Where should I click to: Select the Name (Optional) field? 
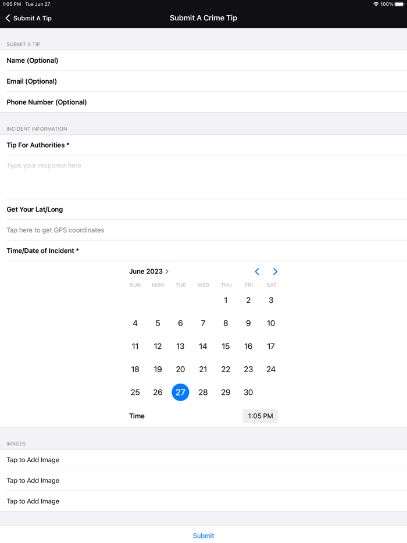203,60
